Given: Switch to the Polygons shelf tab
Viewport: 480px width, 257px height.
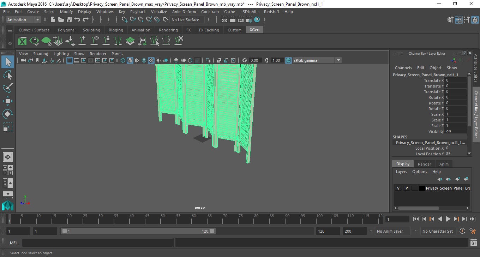Looking at the screenshot, I should coord(66,30).
